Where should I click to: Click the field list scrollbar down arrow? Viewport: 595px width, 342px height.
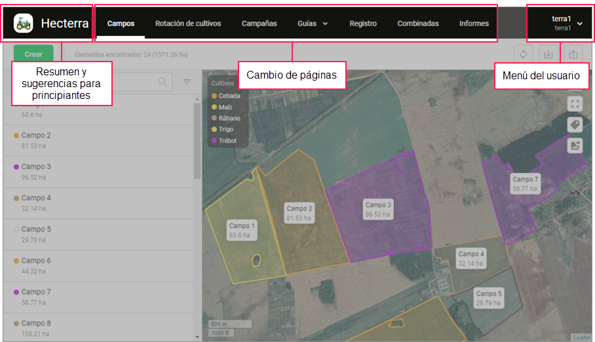tap(198, 337)
